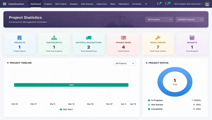Click the Work Orders count number 7
212x120 pixels.
coord(158,47)
